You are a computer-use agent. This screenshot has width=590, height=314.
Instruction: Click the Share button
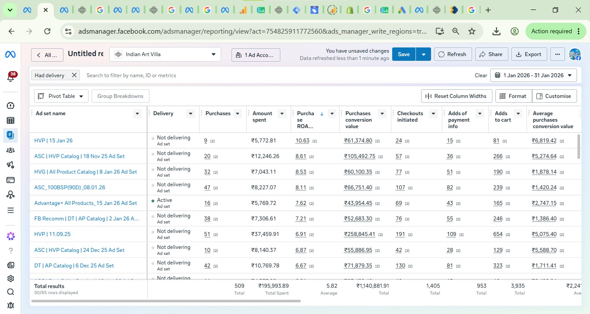tap(492, 54)
